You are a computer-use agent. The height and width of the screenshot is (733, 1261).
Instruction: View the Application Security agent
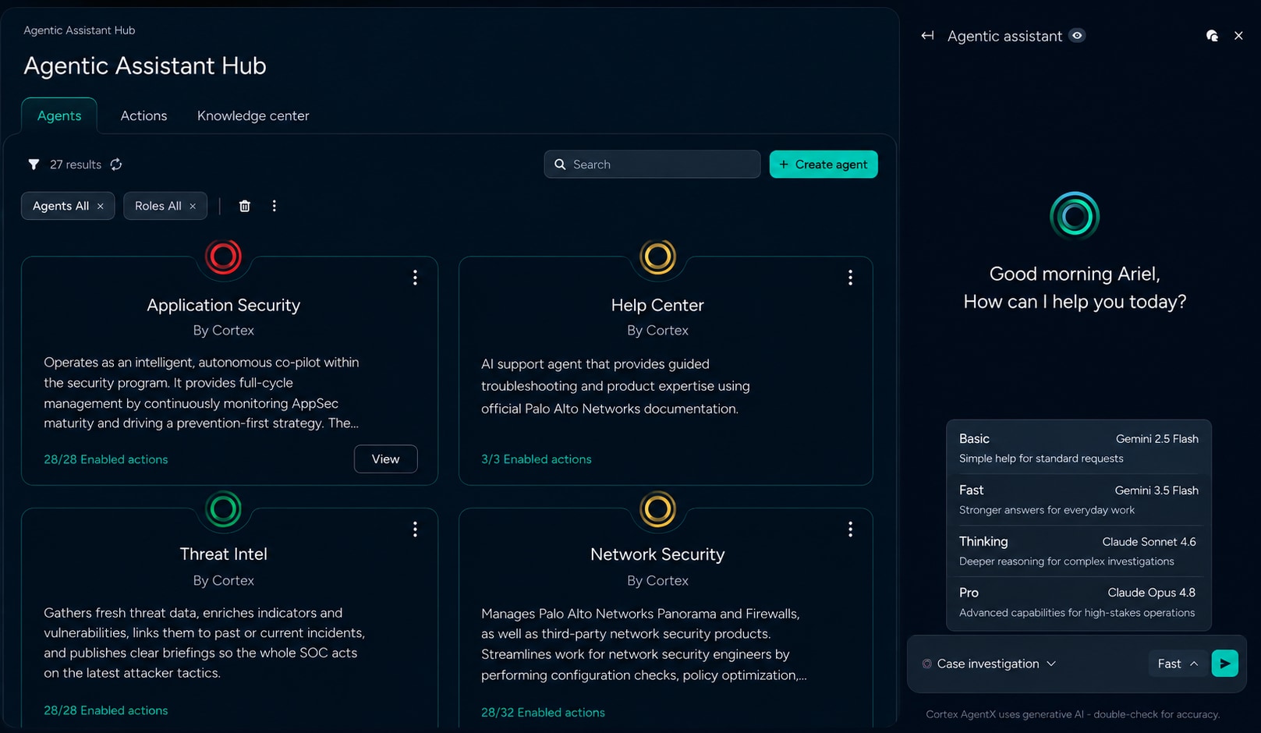(385, 459)
